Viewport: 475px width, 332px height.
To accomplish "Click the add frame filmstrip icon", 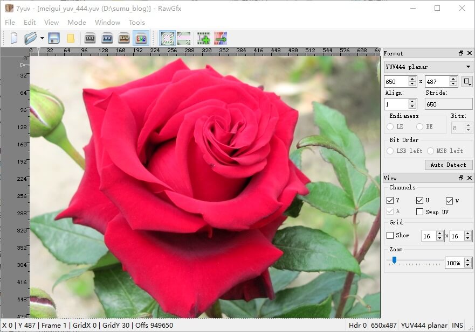I will [203, 38].
